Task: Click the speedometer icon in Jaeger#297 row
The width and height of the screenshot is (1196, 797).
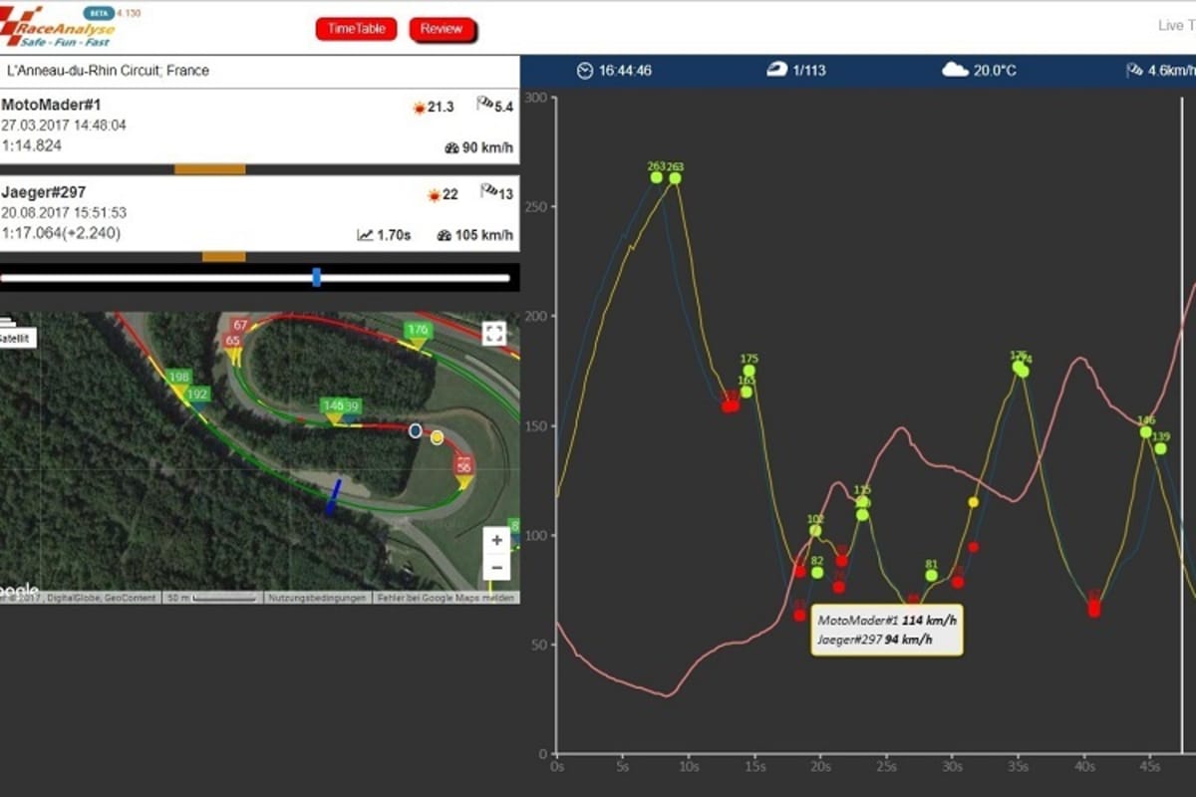Action: click(x=445, y=235)
